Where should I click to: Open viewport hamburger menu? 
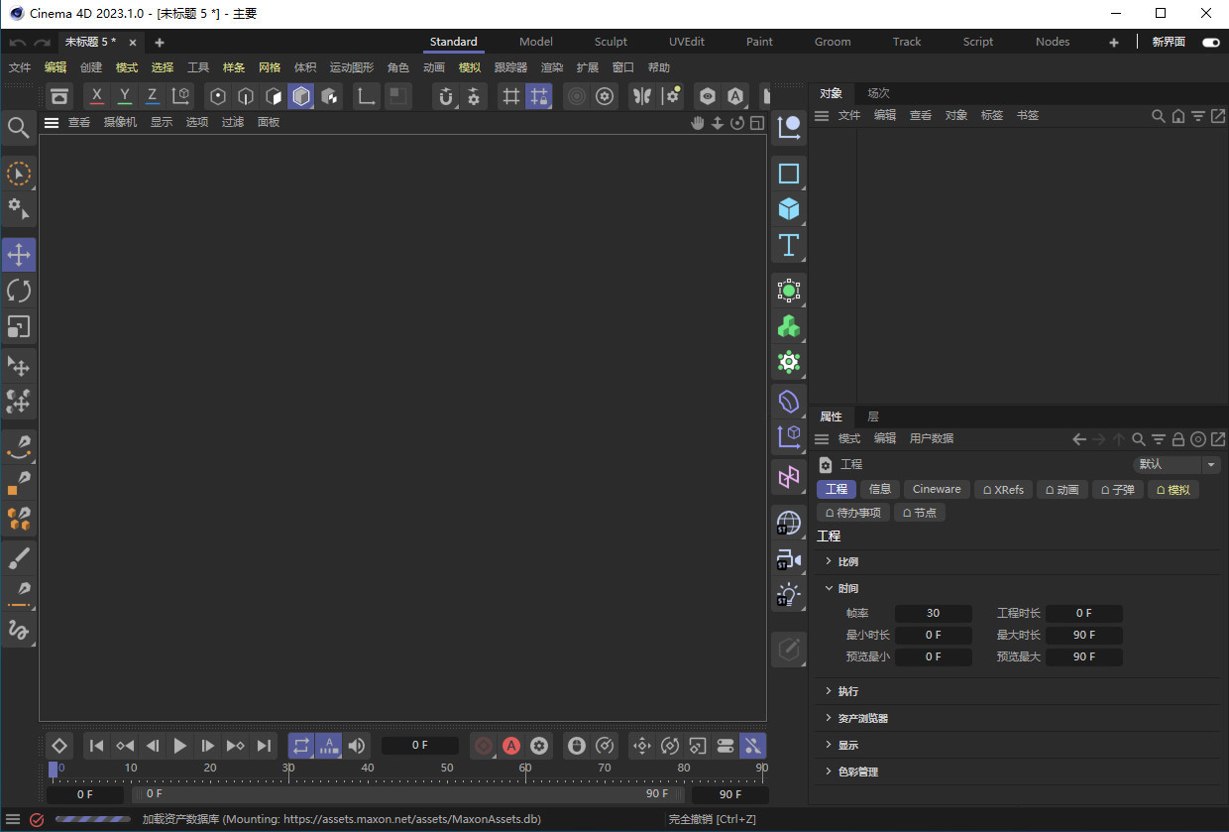pyautogui.click(x=52, y=123)
